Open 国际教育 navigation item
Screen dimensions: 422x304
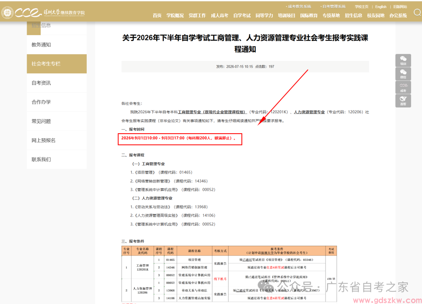[309, 16]
